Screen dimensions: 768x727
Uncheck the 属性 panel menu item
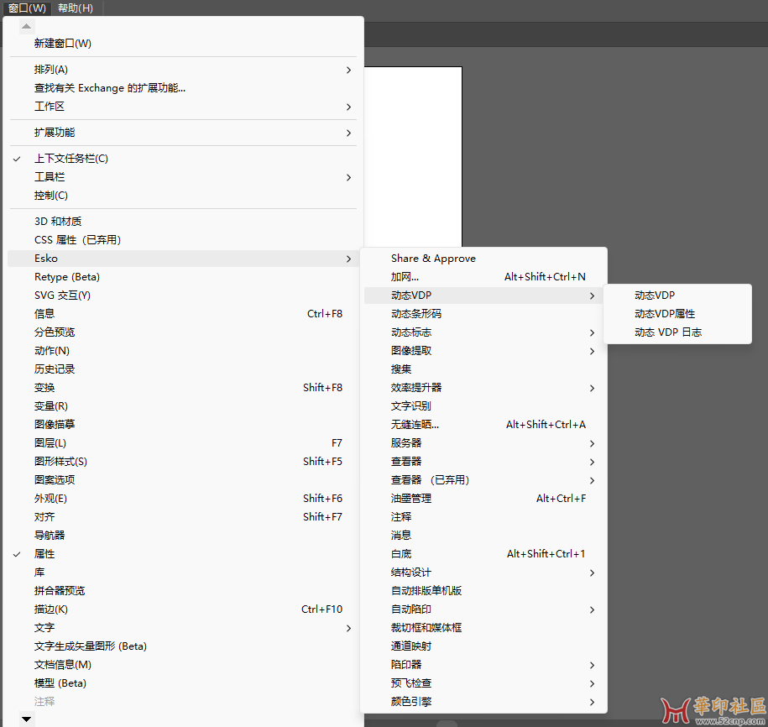point(44,554)
